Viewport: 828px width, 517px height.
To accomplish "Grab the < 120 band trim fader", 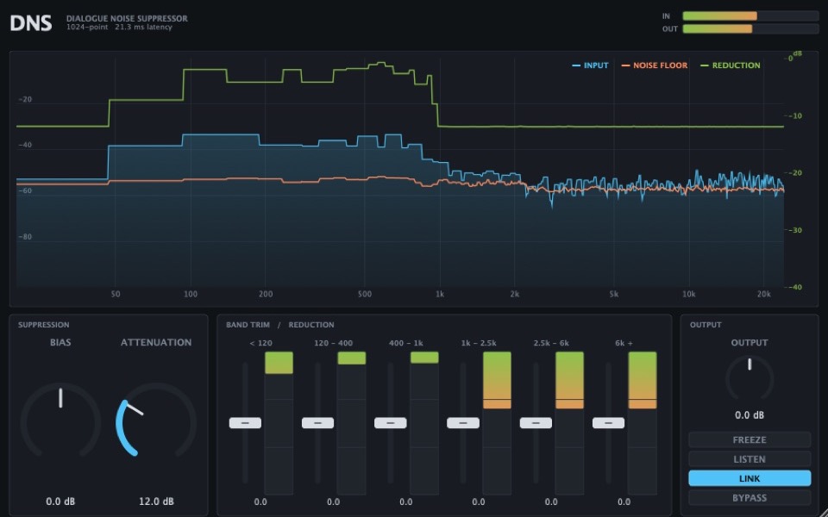I will click(x=245, y=422).
